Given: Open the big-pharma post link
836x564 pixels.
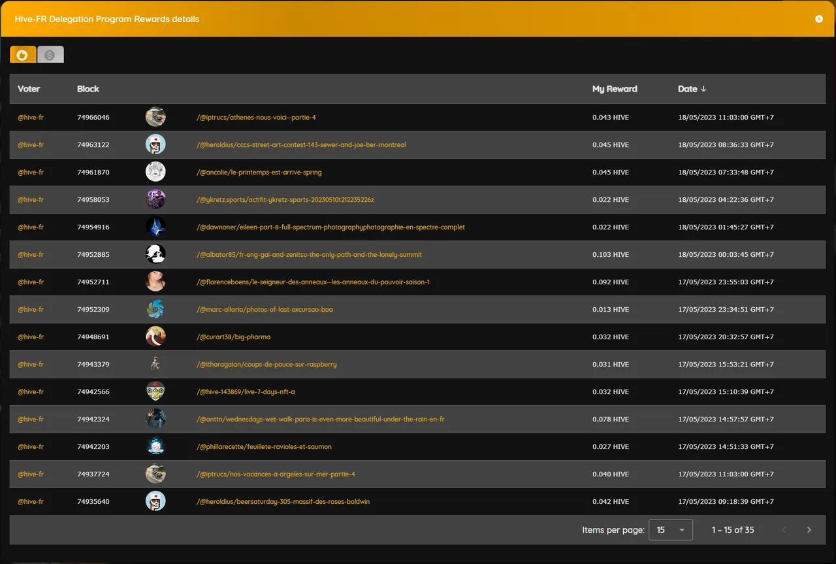Looking at the screenshot, I should [x=233, y=337].
